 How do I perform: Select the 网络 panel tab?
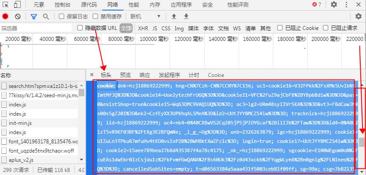pyautogui.click(x=113, y=4)
